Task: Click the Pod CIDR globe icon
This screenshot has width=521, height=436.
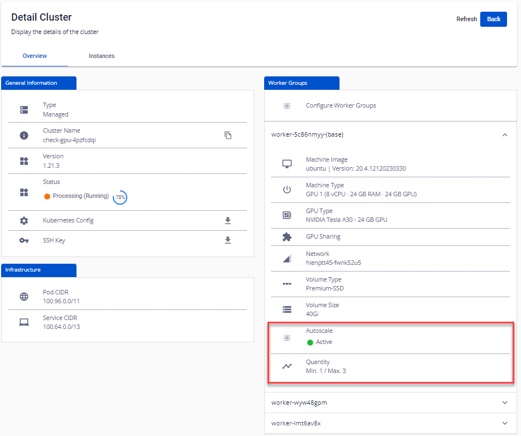Action: 24,297
